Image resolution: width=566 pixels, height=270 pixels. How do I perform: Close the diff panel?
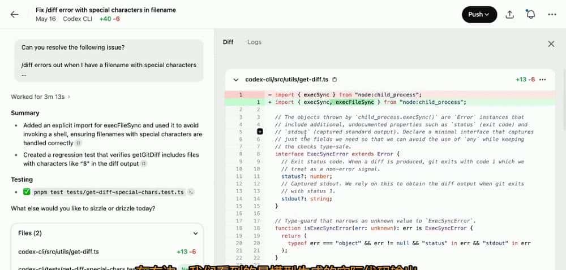pyautogui.click(x=551, y=43)
